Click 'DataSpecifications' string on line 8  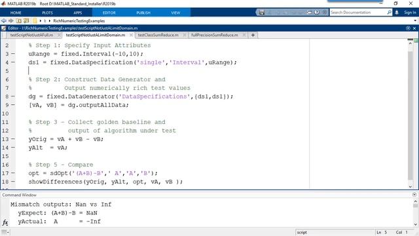point(155,96)
